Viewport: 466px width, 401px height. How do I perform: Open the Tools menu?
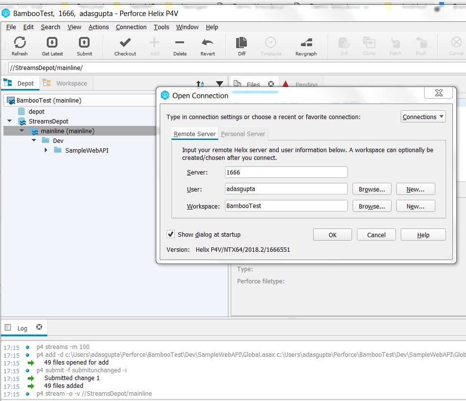[161, 27]
